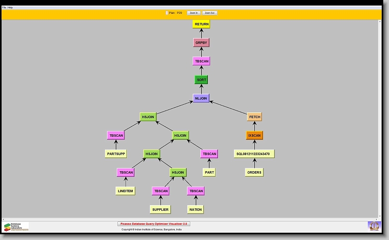Click the Picasso Database Query Optimizer Visualizer button
Screen dimensions: 389x240
[154, 224]
